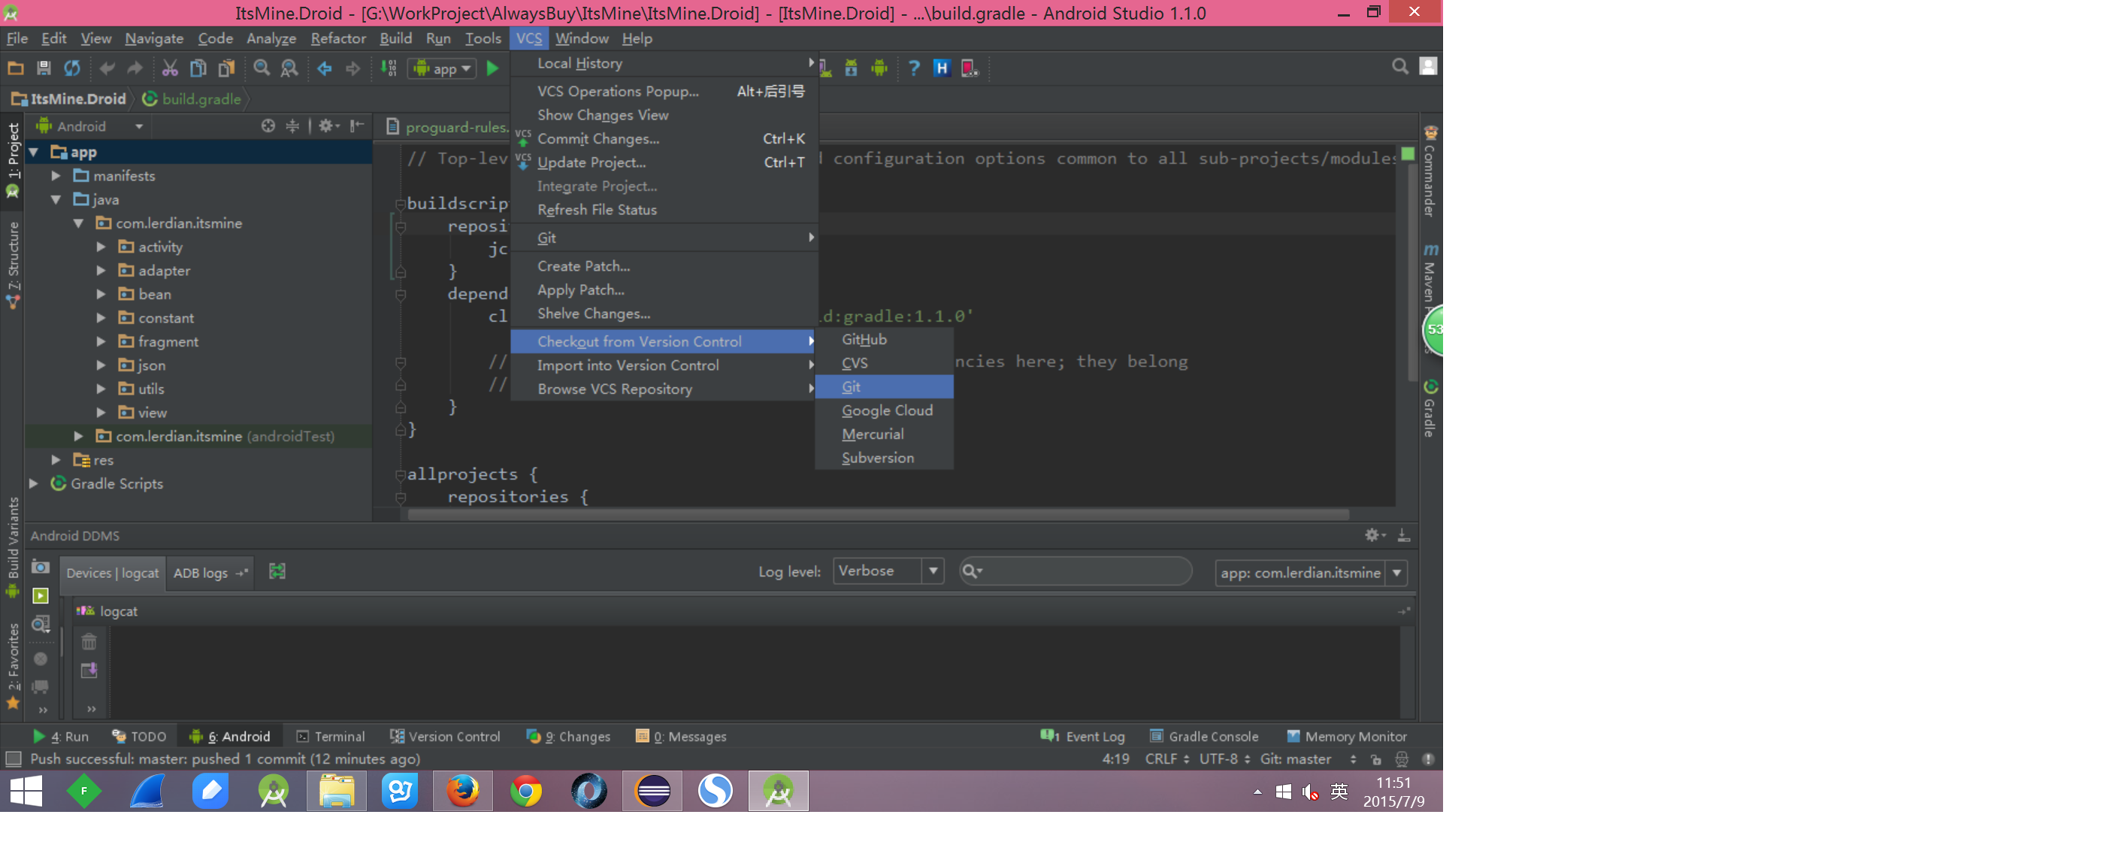The image size is (2124, 860).
Task: Expand the activity folder in tree
Action: [x=101, y=247]
